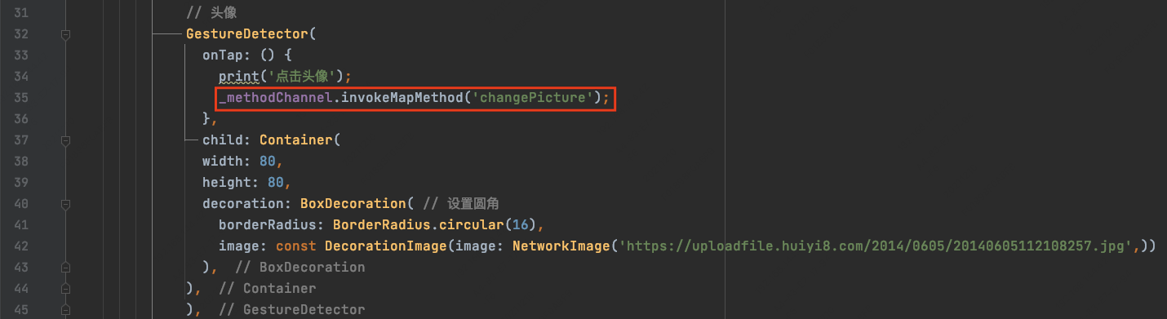Click the fold end marker on line 43
Image resolution: width=1167 pixels, height=319 pixels.
tap(65, 268)
